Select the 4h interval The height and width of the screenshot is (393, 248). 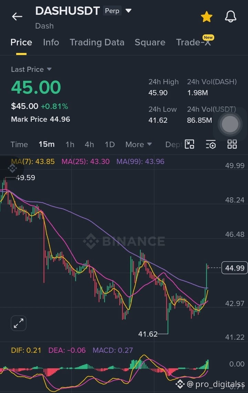click(x=89, y=145)
